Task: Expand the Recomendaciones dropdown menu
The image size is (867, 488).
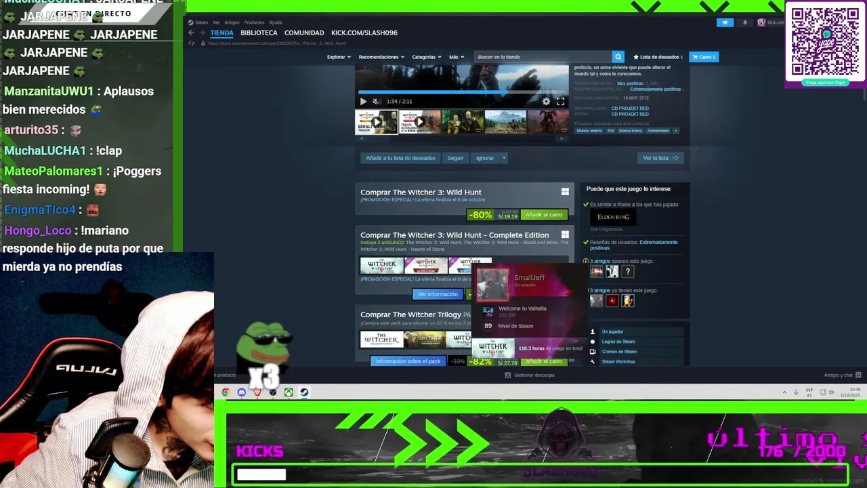Action: 381,57
